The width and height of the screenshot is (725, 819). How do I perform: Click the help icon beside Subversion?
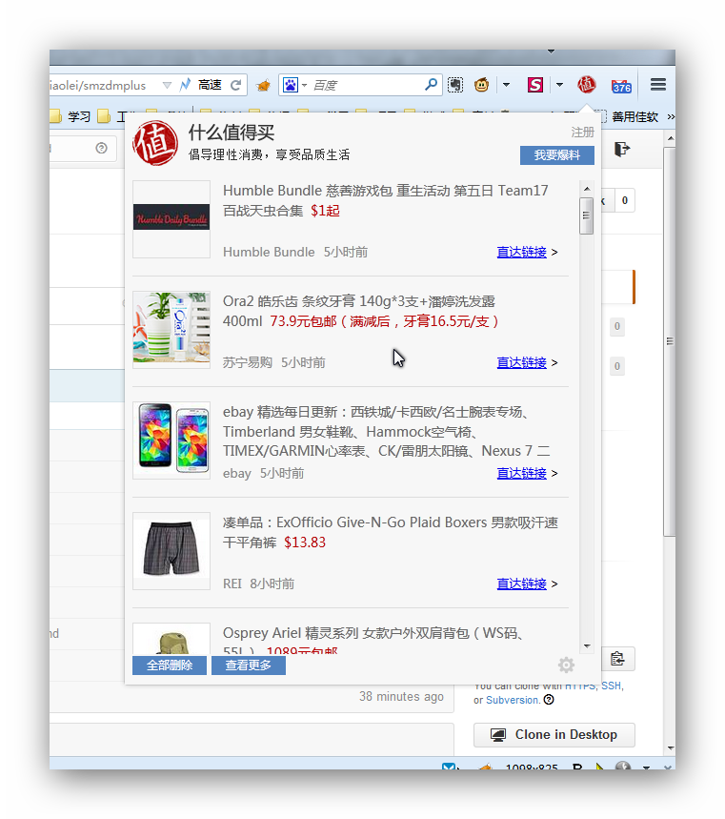click(x=549, y=700)
